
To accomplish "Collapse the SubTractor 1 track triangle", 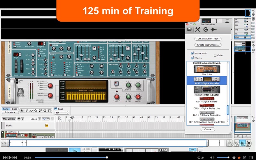I will pos(3,133).
